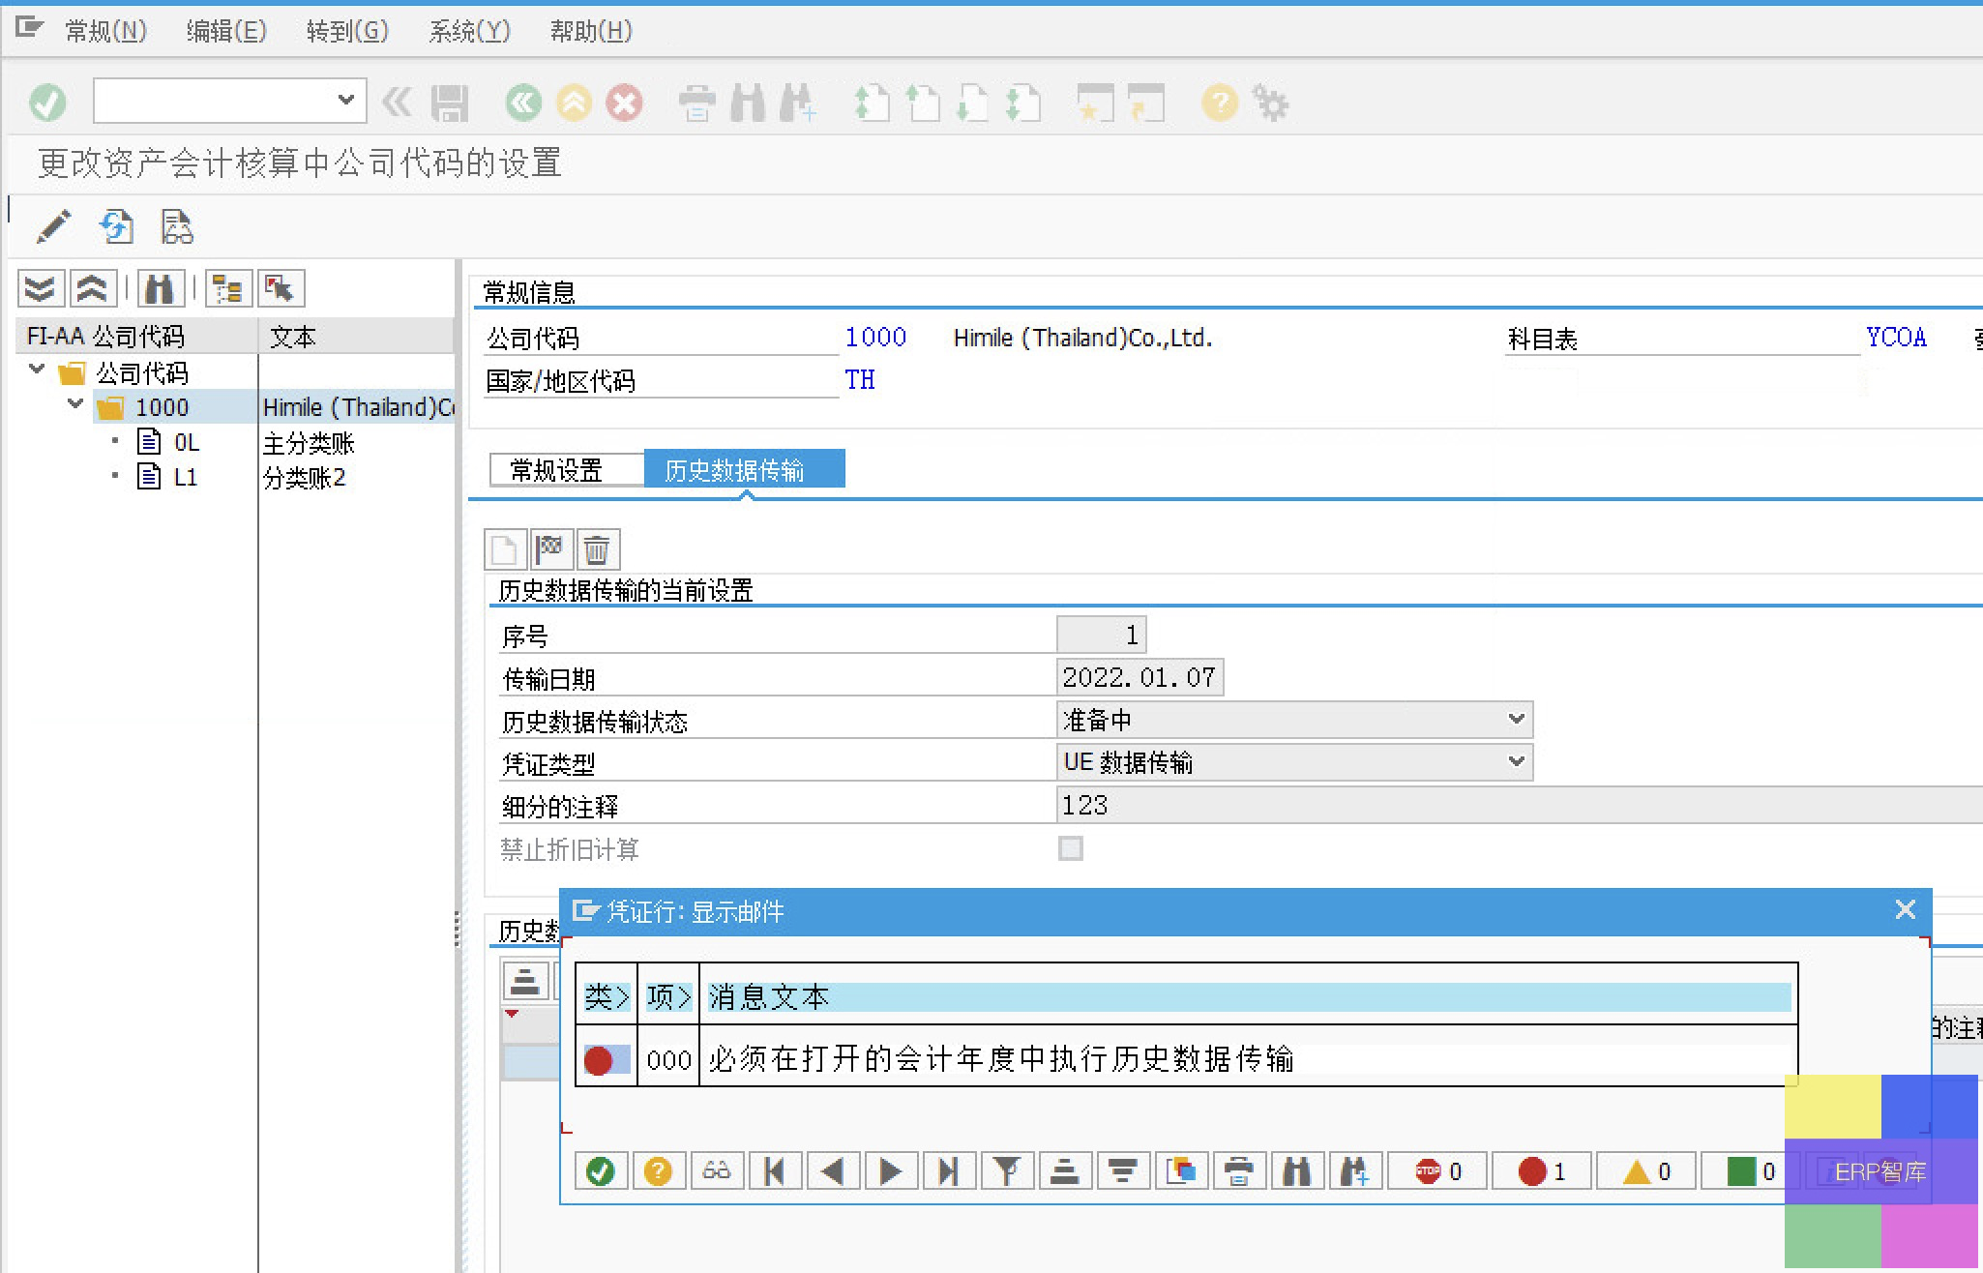Viewport: 1983px width, 1273px height.
Task: Click the checkered flag complete icon
Action: click(x=550, y=550)
